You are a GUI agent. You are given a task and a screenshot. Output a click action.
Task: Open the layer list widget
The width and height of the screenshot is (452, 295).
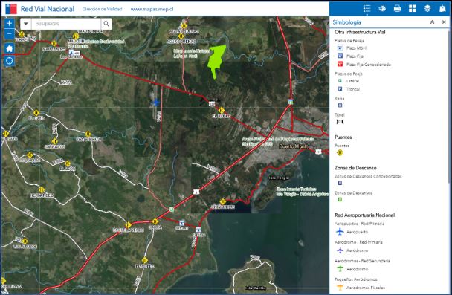point(427,9)
